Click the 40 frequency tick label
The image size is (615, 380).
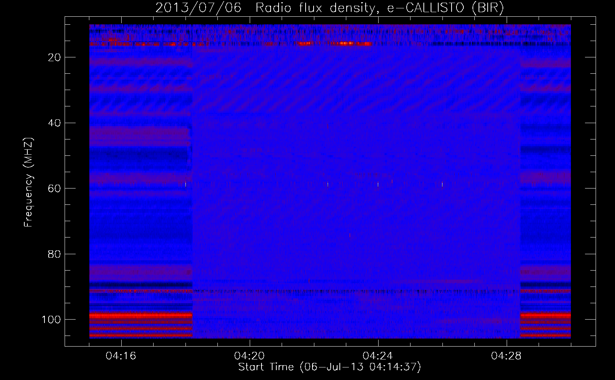pos(54,123)
